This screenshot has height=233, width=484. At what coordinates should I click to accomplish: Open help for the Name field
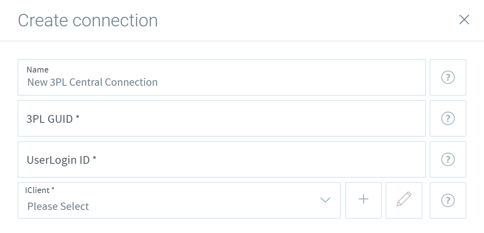(448, 77)
